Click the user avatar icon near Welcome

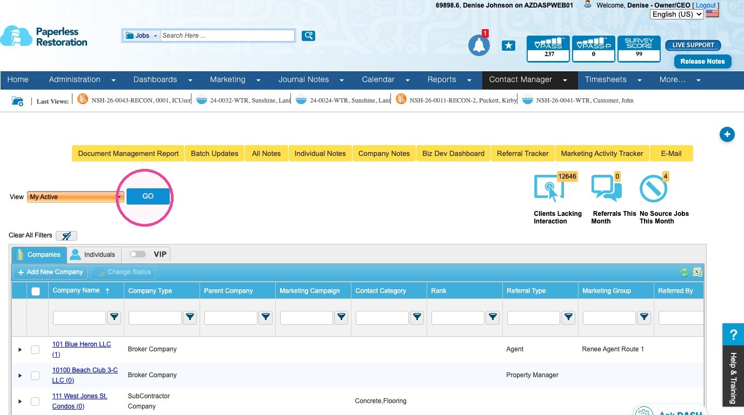pyautogui.click(x=588, y=4)
